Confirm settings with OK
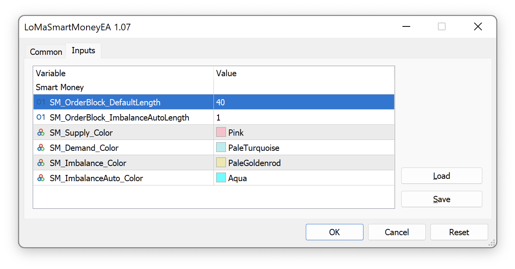Screen dimensions: 515x269 pos(334,232)
